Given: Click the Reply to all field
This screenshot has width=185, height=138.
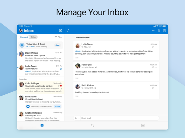Looking at the screenshot, I should click(120, 118).
